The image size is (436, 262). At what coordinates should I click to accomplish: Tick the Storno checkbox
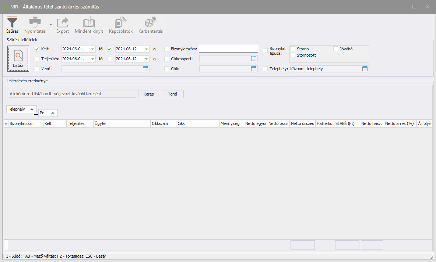293,49
